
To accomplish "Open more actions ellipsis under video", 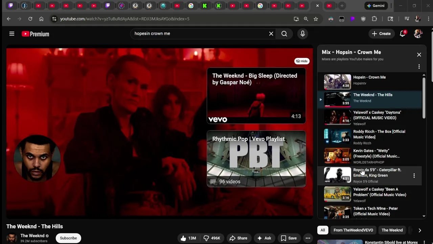I will click(308, 238).
